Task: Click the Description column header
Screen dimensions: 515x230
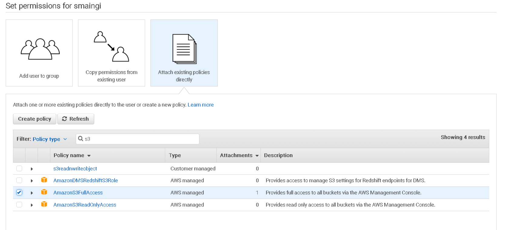Action: click(278, 155)
